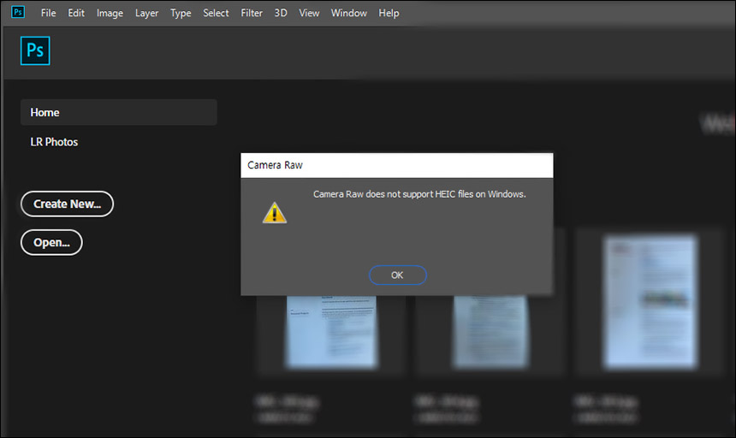Image resolution: width=736 pixels, height=438 pixels.
Task: Open the Layer menu
Action: (x=146, y=13)
